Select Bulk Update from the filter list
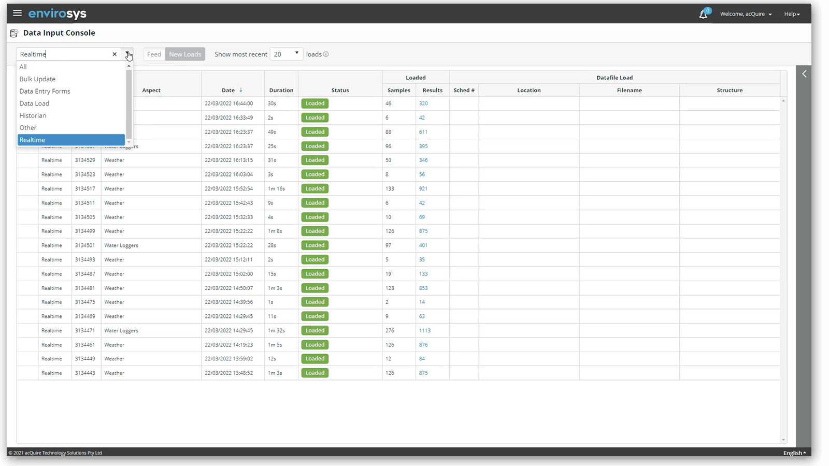 pos(37,79)
